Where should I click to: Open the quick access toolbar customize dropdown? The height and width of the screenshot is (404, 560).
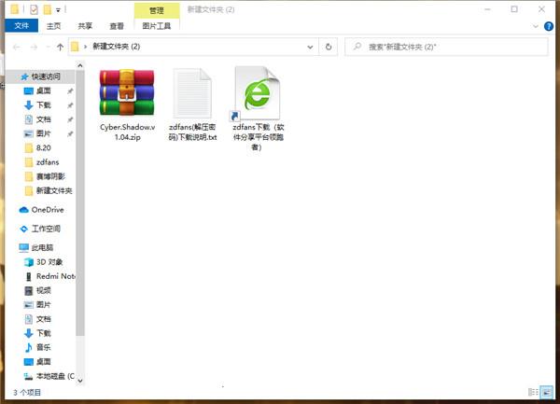pyautogui.click(x=58, y=10)
